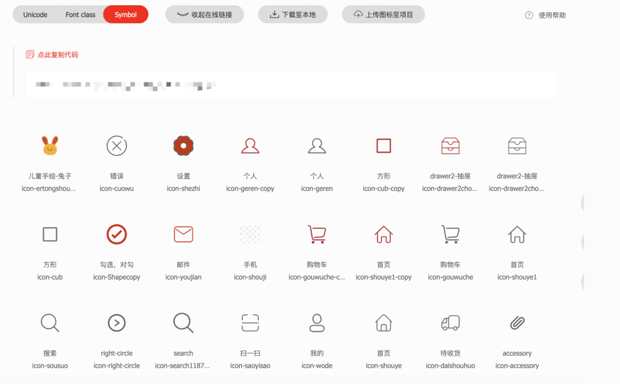
Task: Click the 上传图标至项目 upload button
Action: click(383, 14)
